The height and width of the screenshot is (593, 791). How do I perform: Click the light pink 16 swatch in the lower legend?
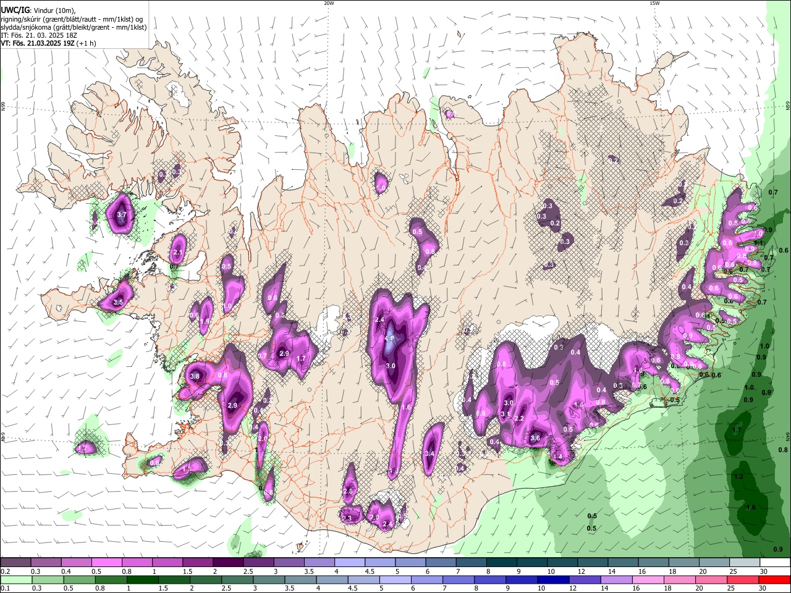649,579
